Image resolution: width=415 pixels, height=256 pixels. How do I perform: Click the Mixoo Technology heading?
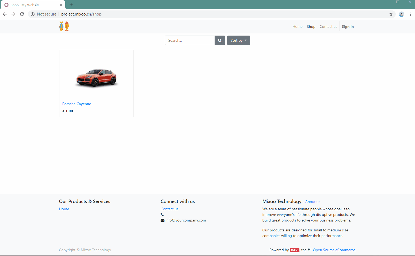pyautogui.click(x=282, y=201)
